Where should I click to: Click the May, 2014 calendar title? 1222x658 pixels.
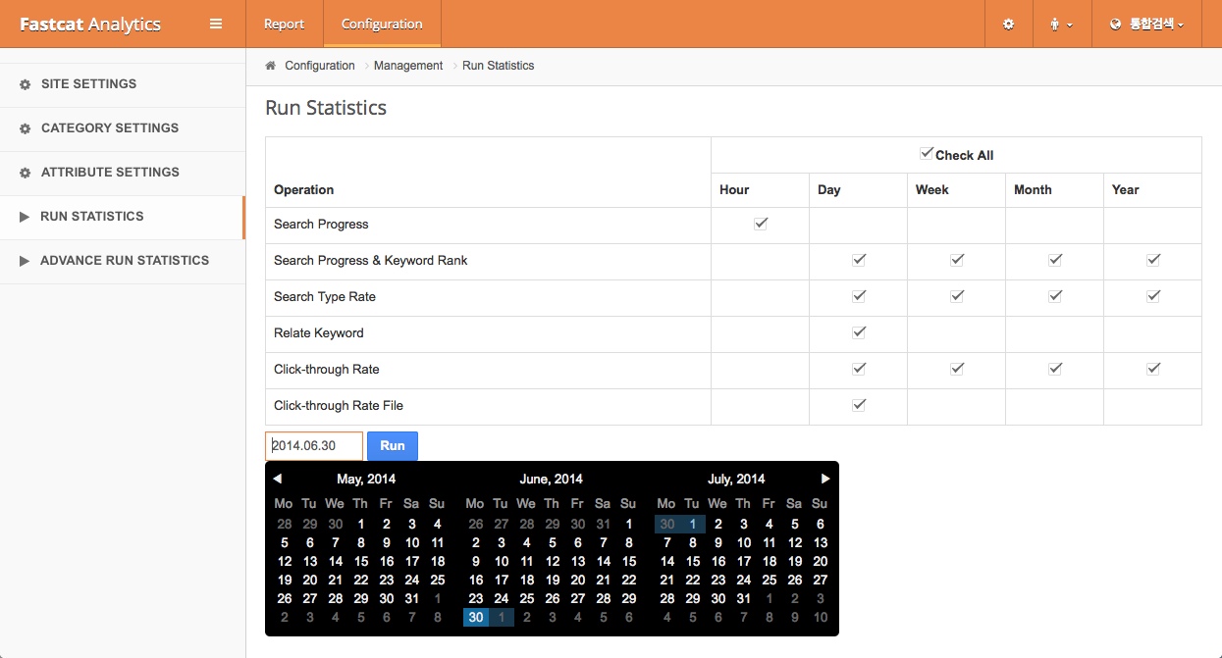click(366, 480)
